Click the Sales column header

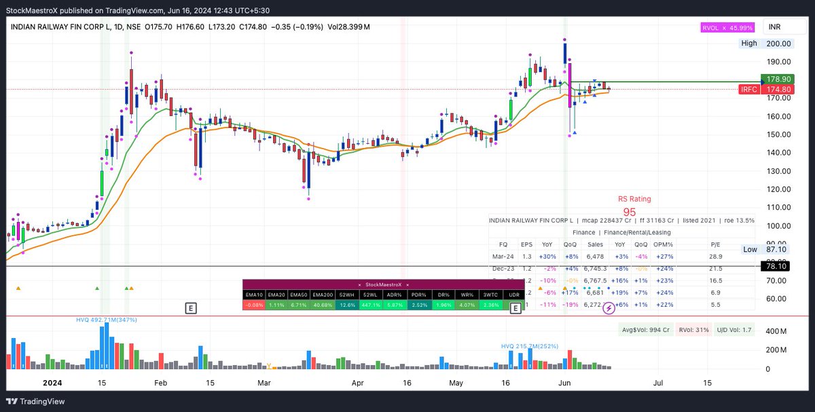tap(595, 244)
